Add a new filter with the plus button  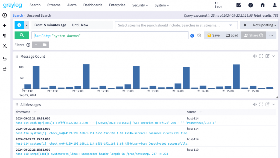pyautogui.click(x=36, y=45)
